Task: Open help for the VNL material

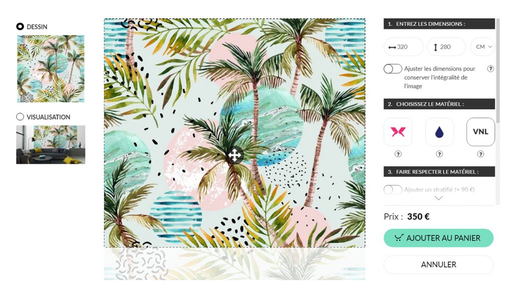Action: click(x=480, y=154)
